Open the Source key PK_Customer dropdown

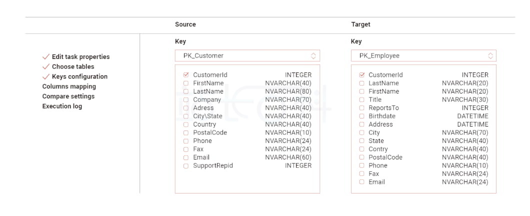click(247, 56)
